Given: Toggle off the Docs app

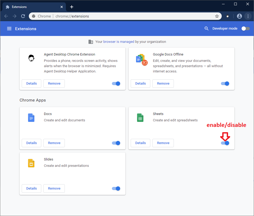Looking at the screenshot, I should [116, 143].
